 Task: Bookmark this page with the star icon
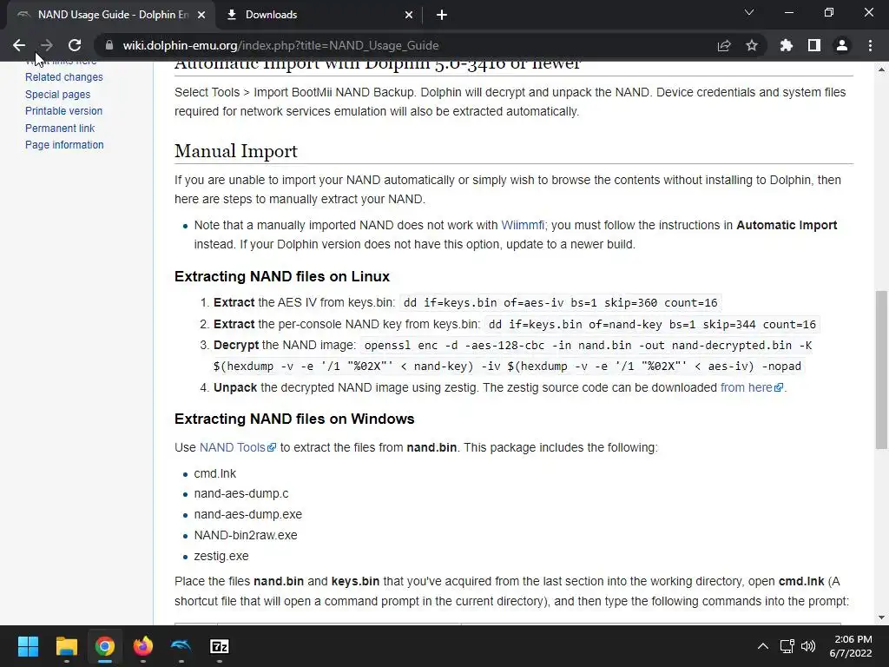[752, 45]
